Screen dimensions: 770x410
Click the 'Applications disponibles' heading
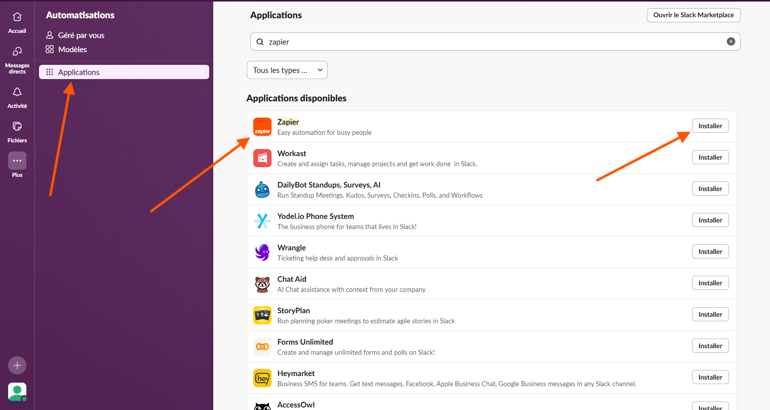(297, 98)
